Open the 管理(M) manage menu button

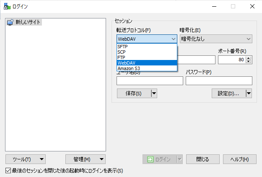86,159
